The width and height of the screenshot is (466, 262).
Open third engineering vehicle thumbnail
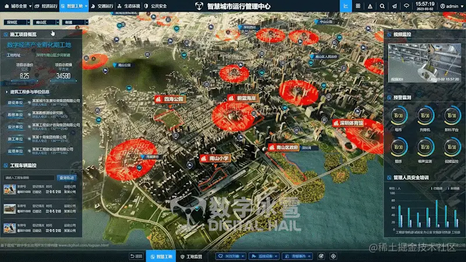9,228
